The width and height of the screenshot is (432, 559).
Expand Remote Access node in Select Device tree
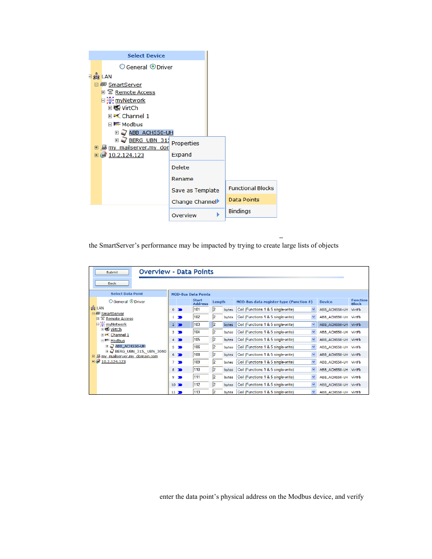[103, 92]
